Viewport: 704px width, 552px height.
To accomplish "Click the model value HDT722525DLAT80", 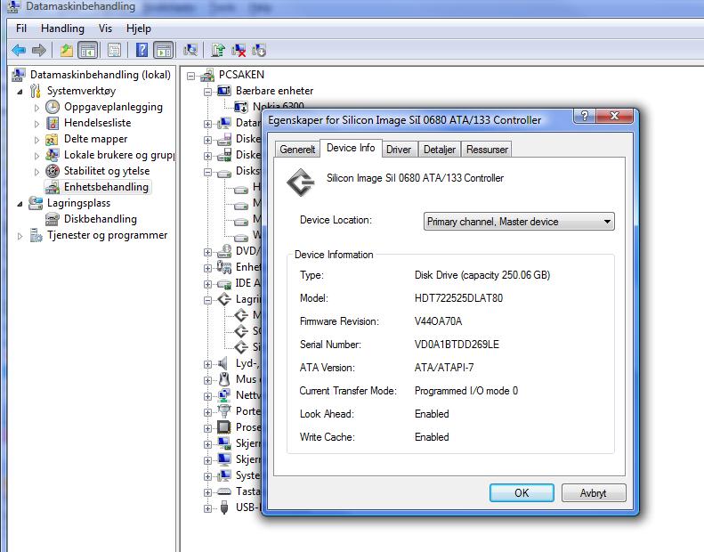I will tap(458, 298).
